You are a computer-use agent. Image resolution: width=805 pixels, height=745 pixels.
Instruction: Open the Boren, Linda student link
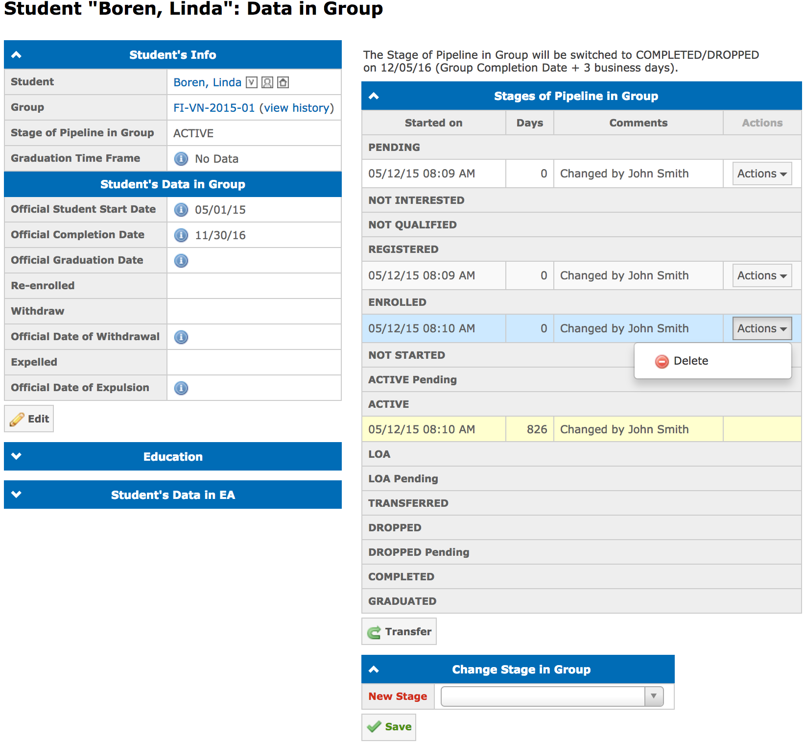click(207, 82)
